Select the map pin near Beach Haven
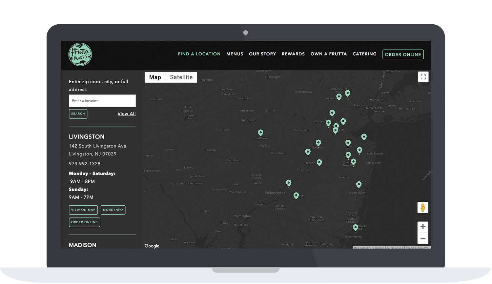This screenshot has width=492, height=284. pos(355,227)
